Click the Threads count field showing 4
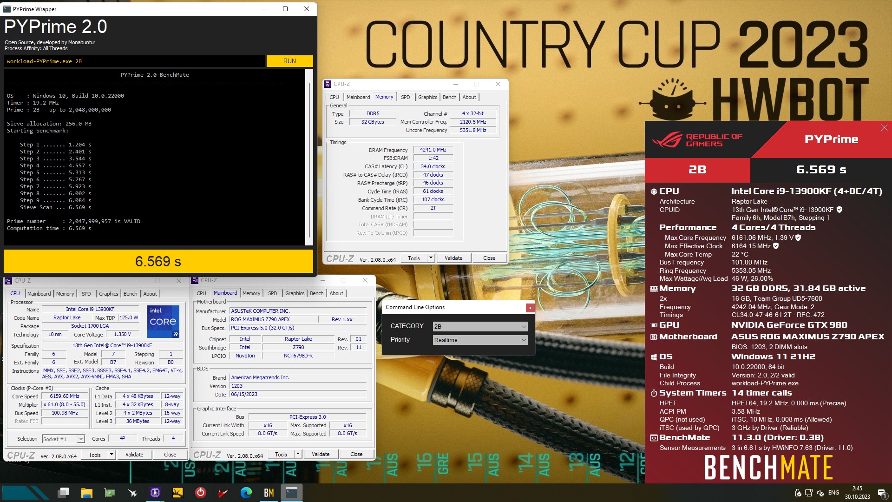892x502 pixels. point(173,438)
